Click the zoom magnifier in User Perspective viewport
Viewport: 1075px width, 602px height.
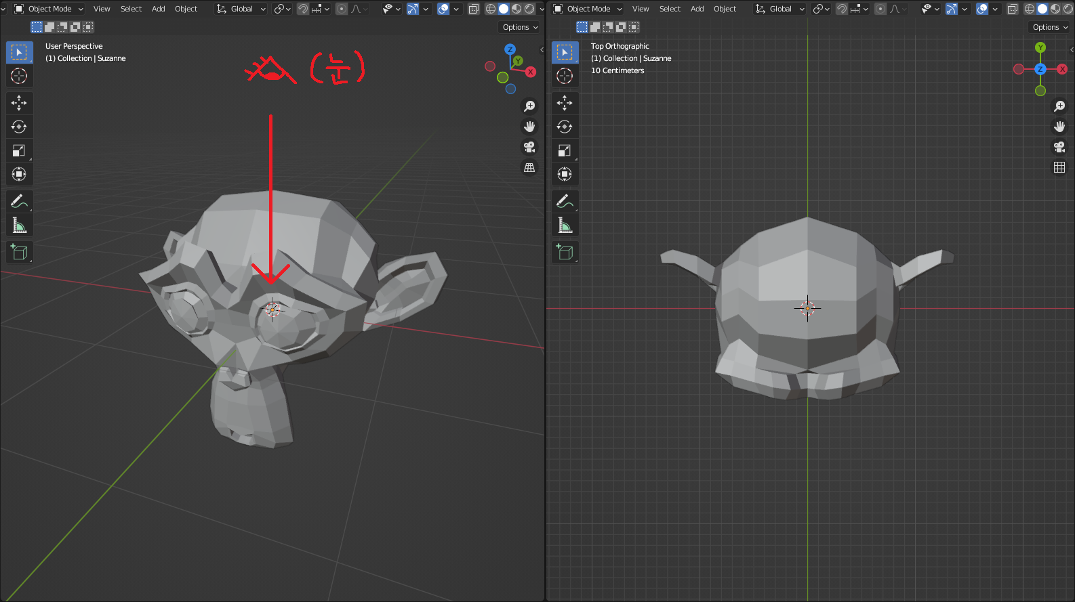tap(529, 106)
